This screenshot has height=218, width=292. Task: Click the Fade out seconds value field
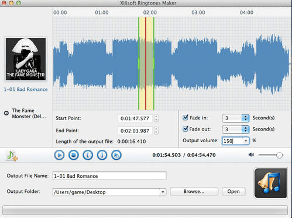(232, 129)
